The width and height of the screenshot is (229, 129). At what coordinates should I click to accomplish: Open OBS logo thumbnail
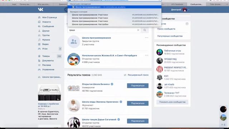pyautogui.click(x=74, y=88)
